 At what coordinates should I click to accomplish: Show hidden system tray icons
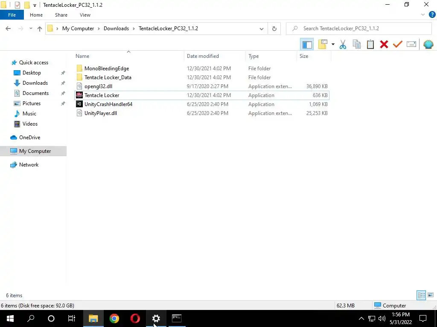[361, 318]
